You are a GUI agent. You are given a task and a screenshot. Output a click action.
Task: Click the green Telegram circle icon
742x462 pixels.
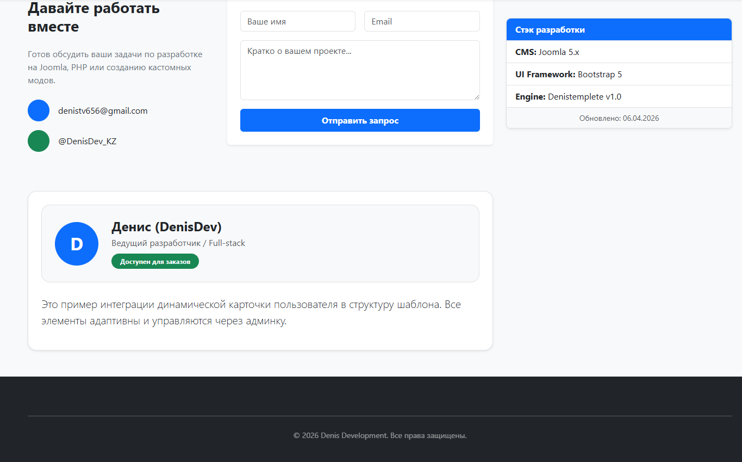tap(39, 141)
